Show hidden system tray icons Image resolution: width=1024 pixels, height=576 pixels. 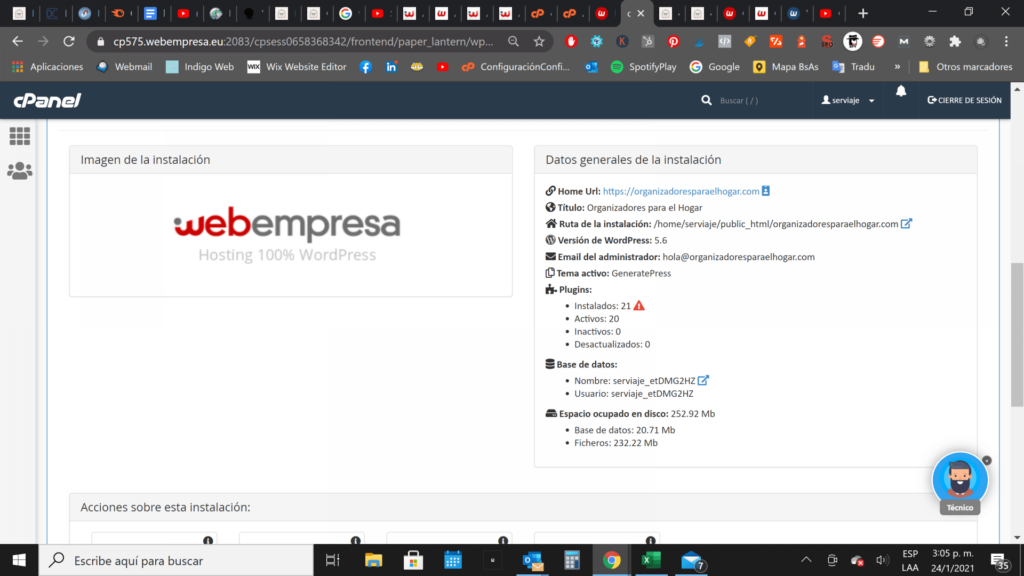click(x=806, y=560)
